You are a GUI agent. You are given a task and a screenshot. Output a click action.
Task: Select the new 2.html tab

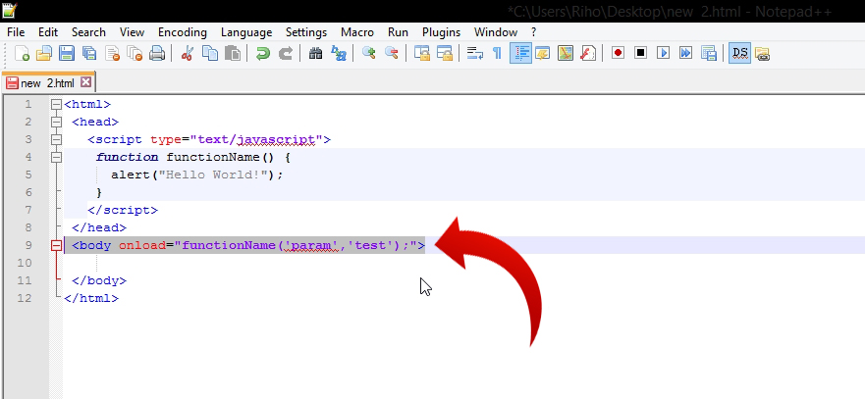[48, 82]
